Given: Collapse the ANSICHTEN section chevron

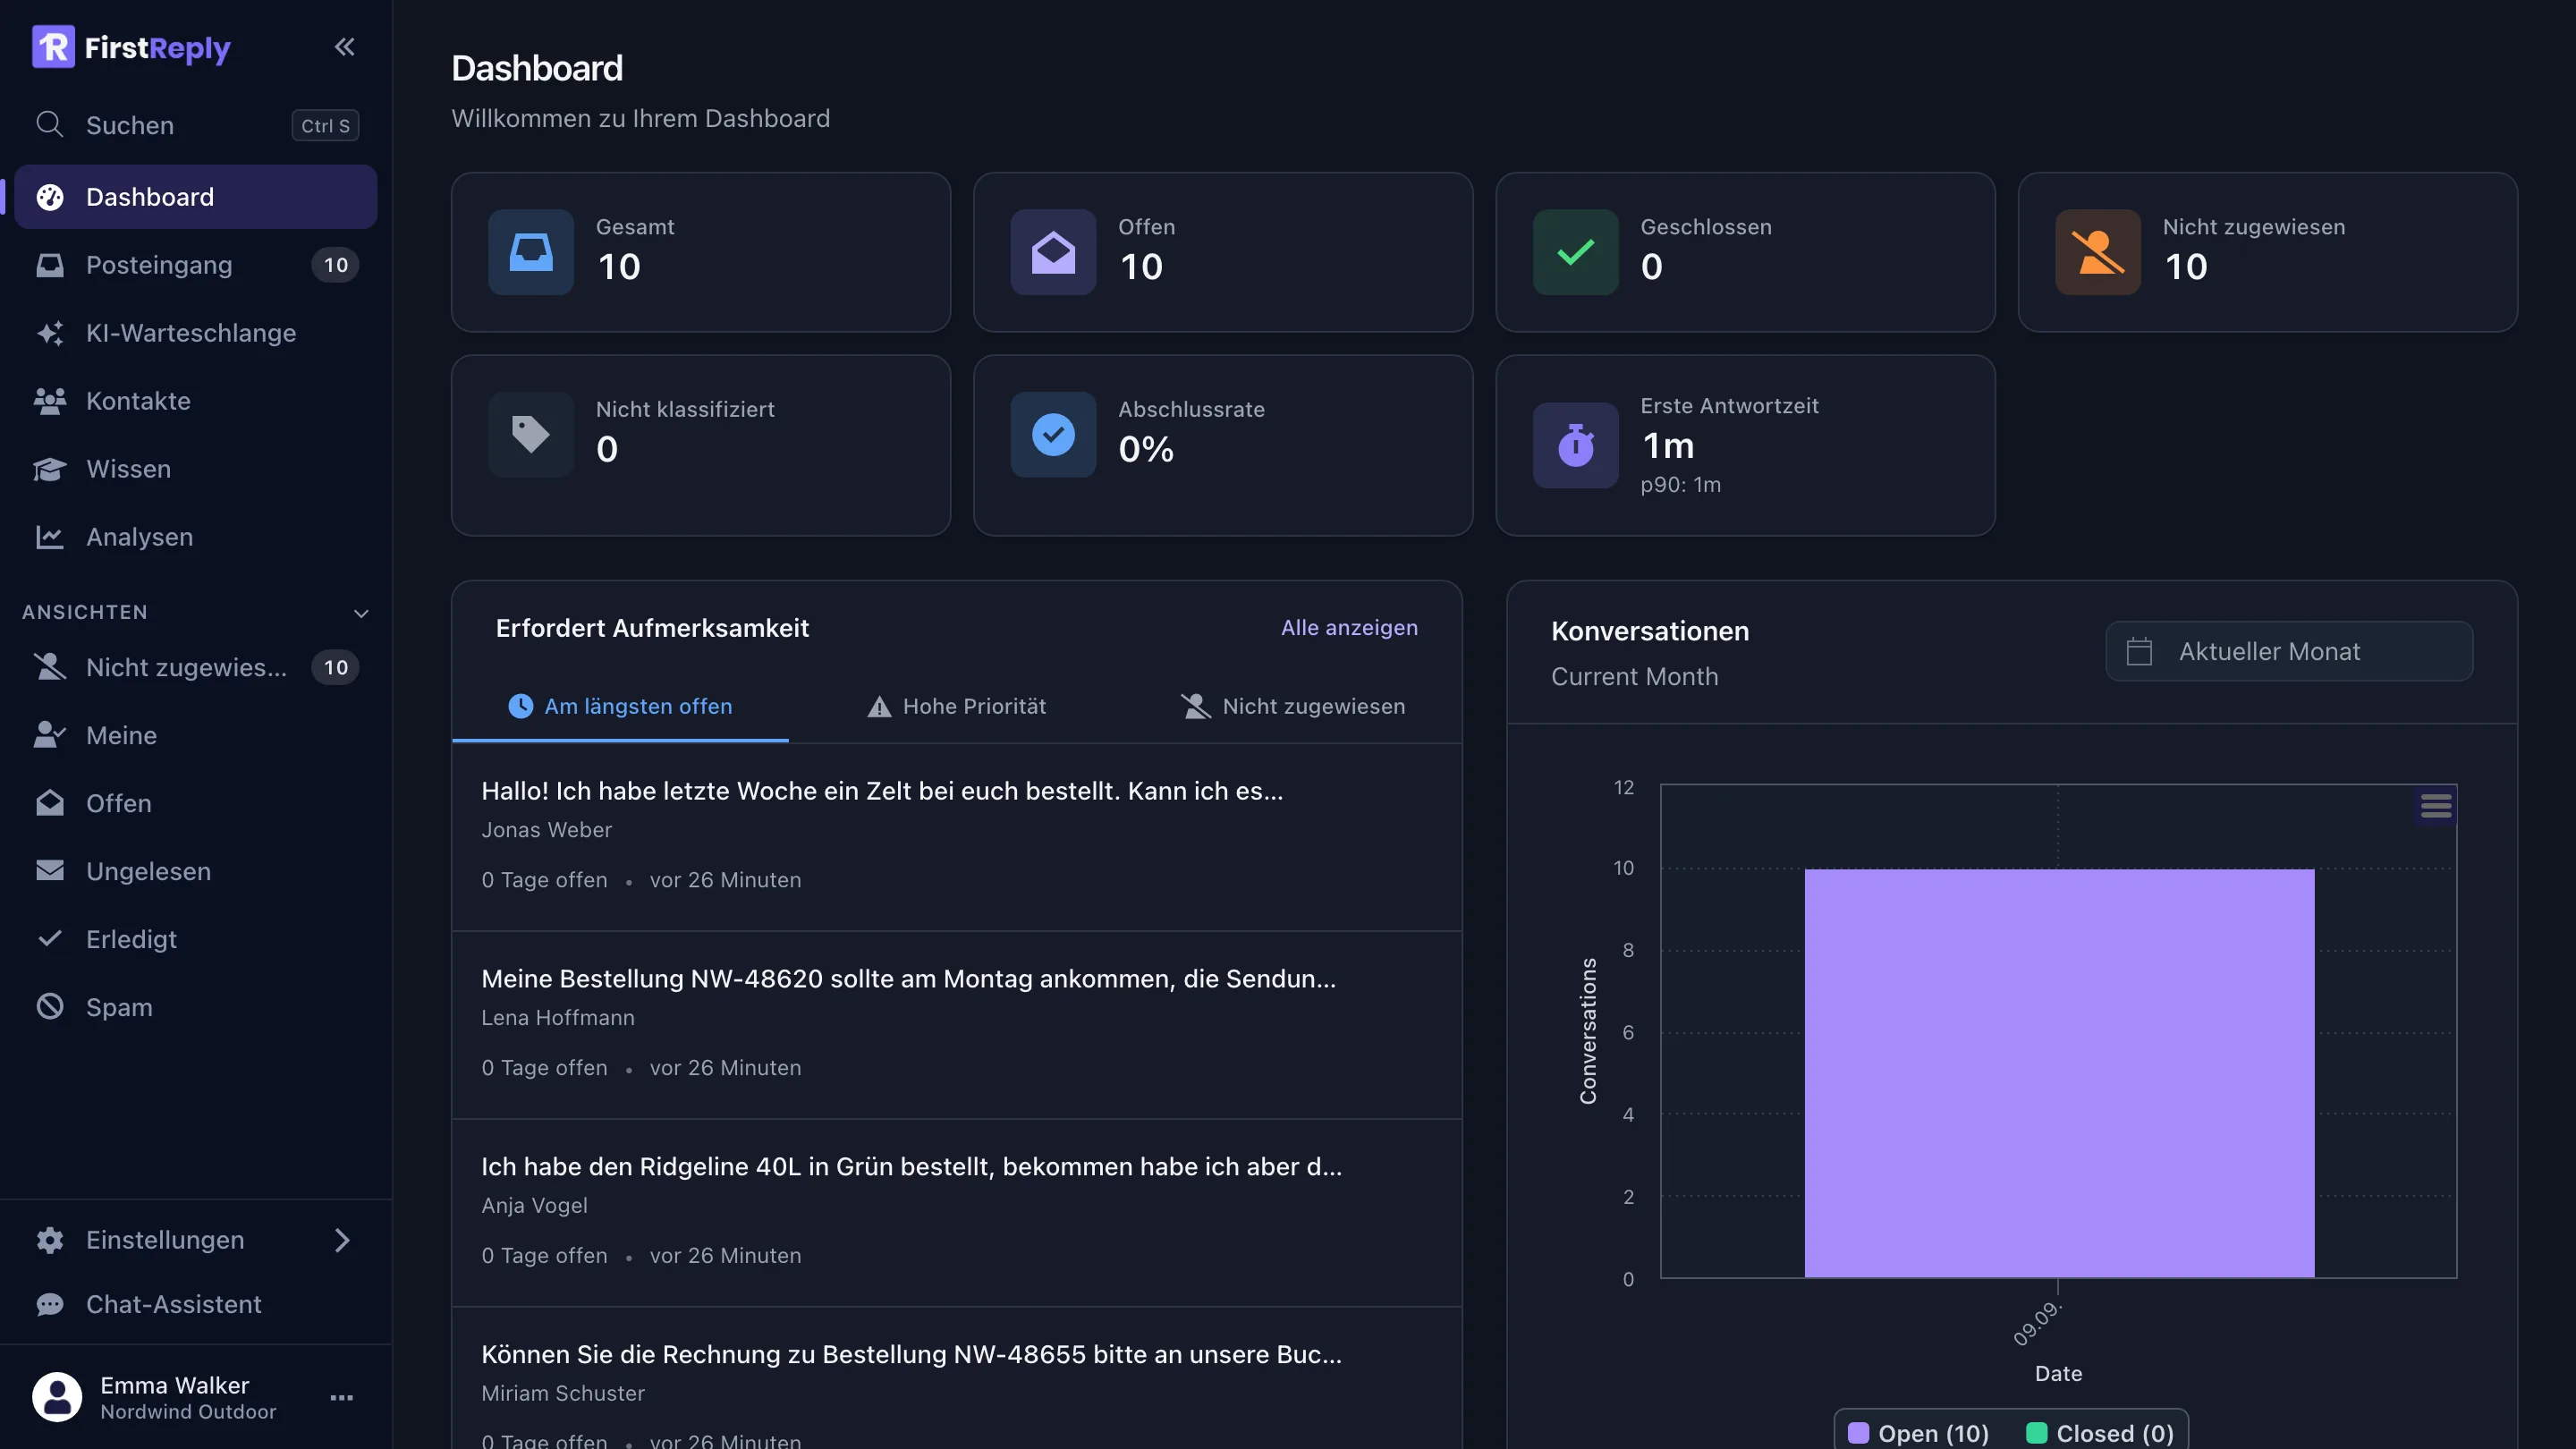Looking at the screenshot, I should (361, 613).
